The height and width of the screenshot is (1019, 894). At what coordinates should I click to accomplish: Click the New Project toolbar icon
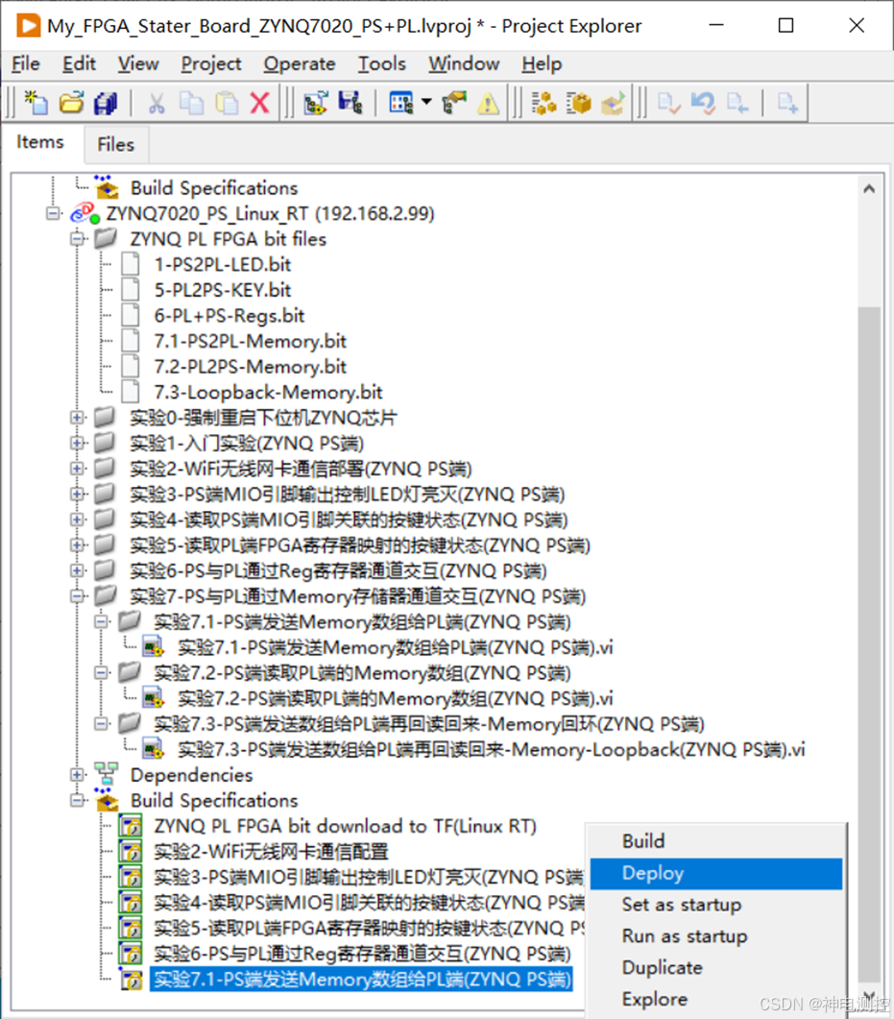pyautogui.click(x=36, y=103)
